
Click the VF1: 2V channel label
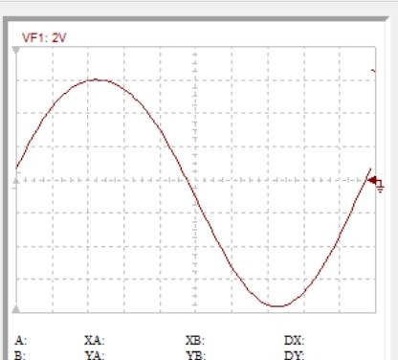coord(44,38)
